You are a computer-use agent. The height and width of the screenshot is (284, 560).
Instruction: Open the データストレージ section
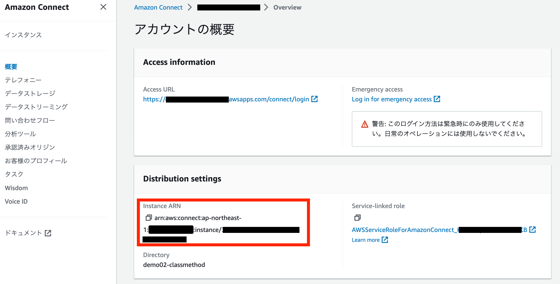[x=30, y=93]
